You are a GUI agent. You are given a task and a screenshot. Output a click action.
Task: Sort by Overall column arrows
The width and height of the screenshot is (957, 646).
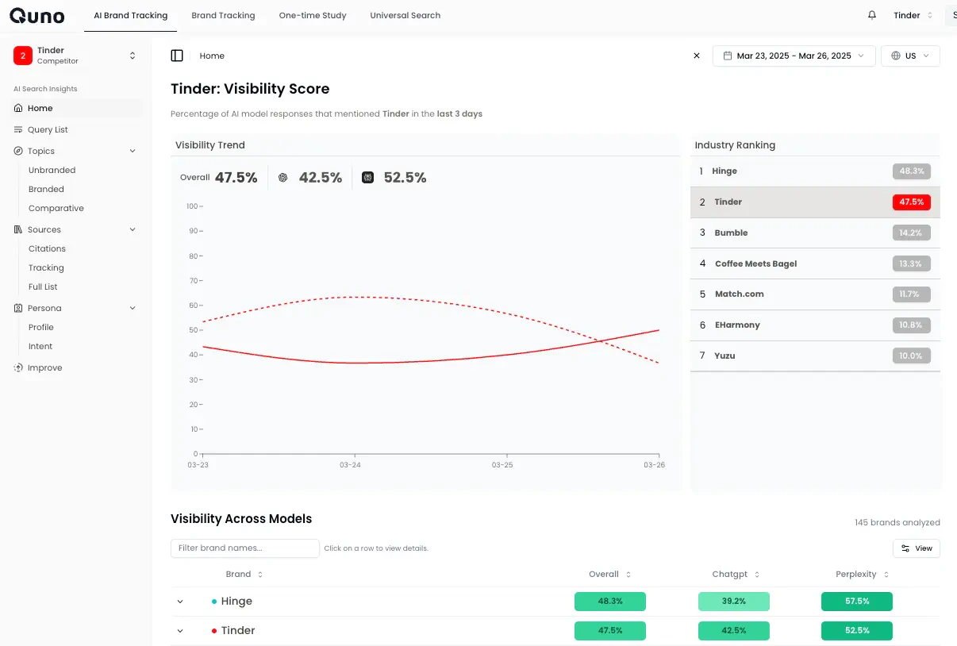(x=628, y=574)
